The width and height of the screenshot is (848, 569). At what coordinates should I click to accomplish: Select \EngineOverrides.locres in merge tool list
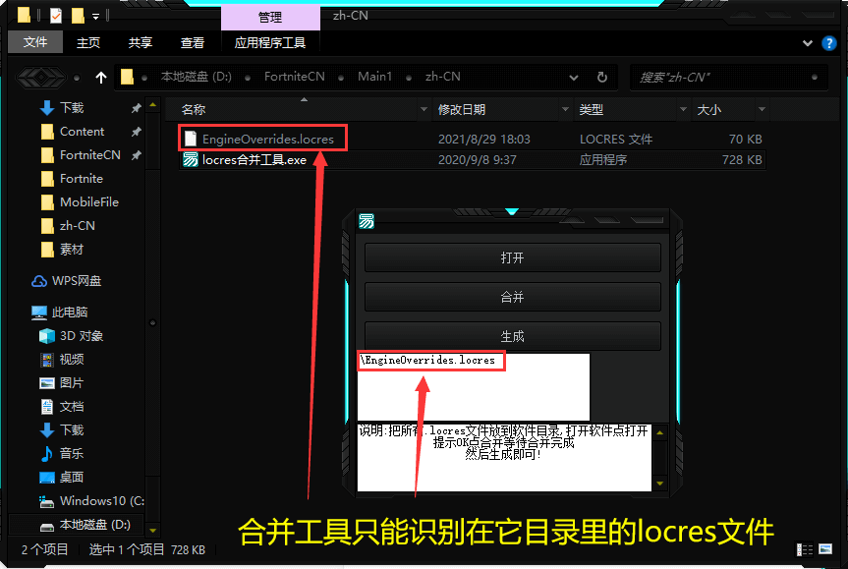click(427, 361)
